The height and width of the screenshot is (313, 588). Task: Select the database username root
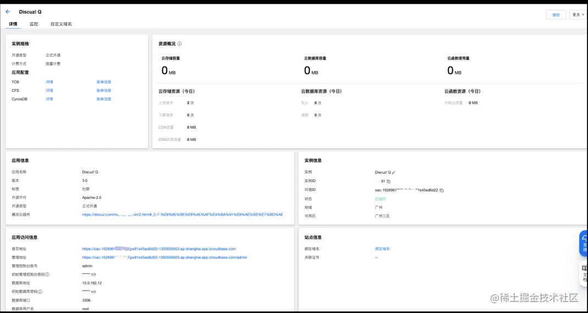(x=85, y=309)
